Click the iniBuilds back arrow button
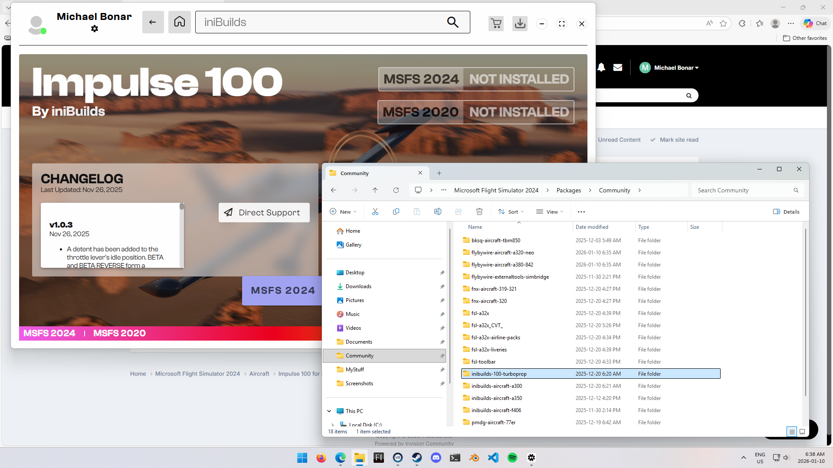This screenshot has height=468, width=833. pyautogui.click(x=153, y=22)
